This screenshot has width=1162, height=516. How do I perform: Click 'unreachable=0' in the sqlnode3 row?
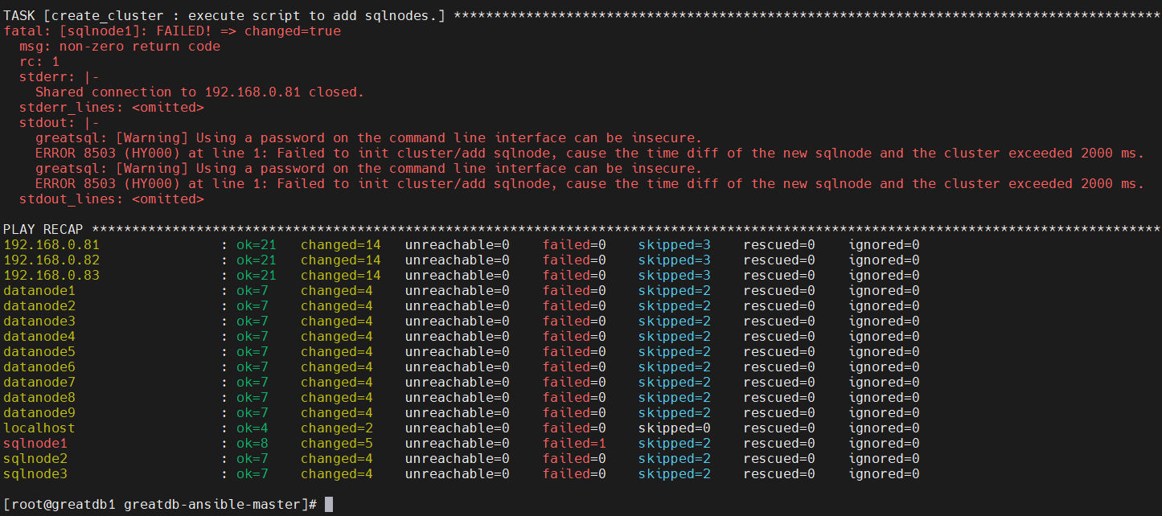(x=458, y=474)
